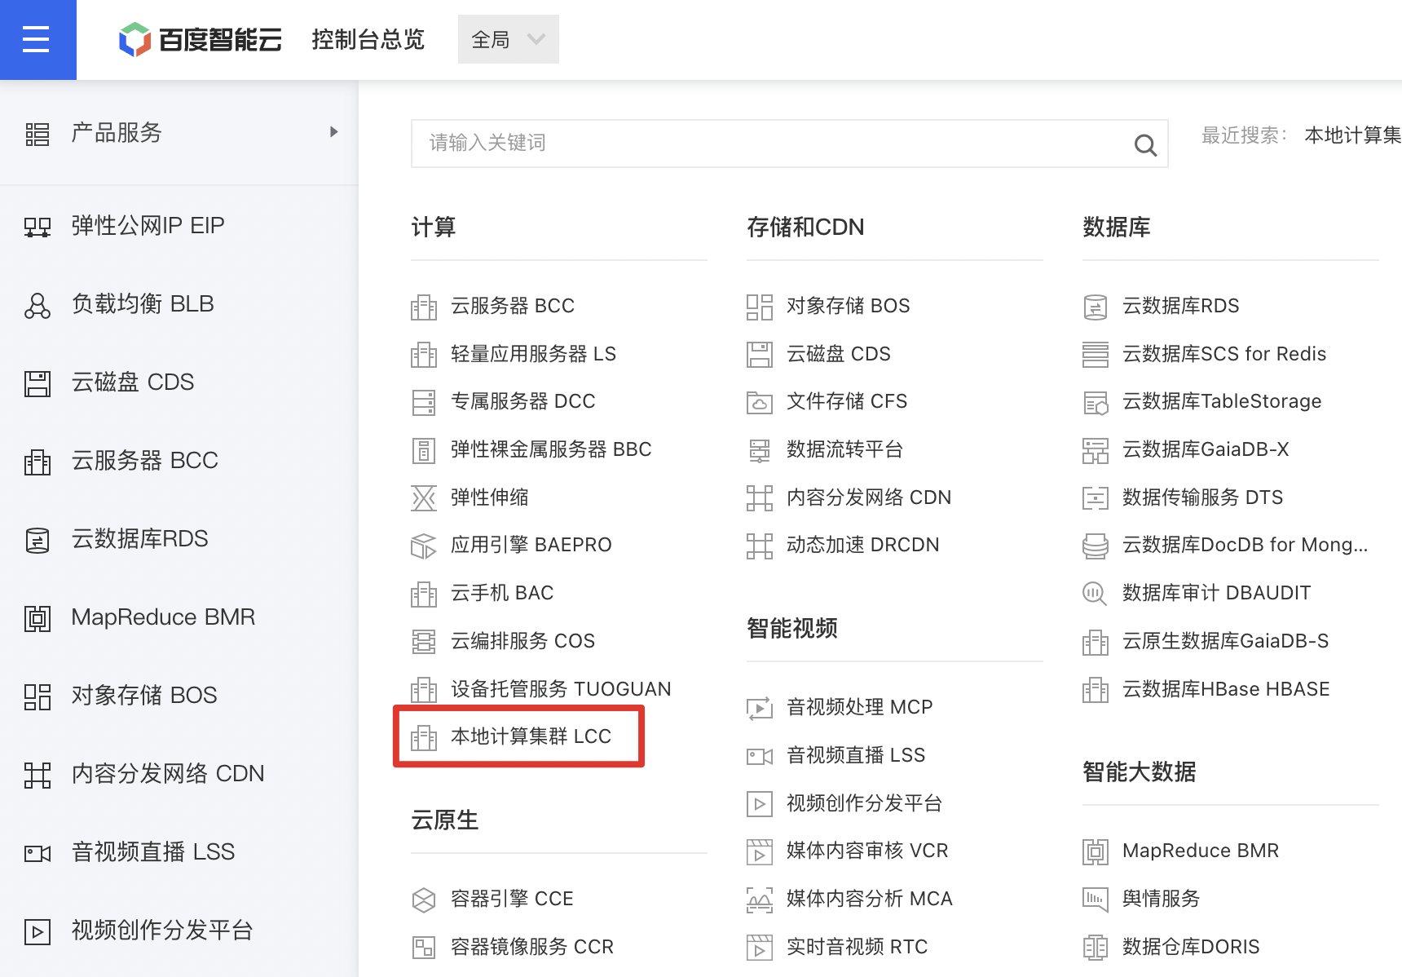
Task: Click the 媒体内容审核 VCR icon
Action: pyautogui.click(x=760, y=852)
